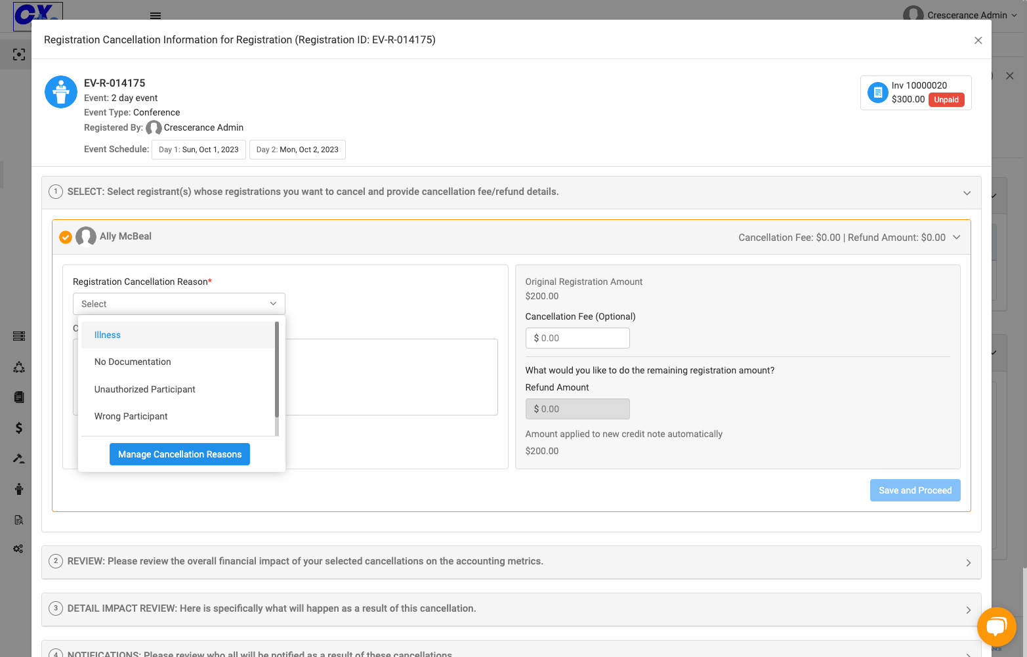Close the Registration Cancellation dialog
The height and width of the screenshot is (657, 1027).
point(978,40)
